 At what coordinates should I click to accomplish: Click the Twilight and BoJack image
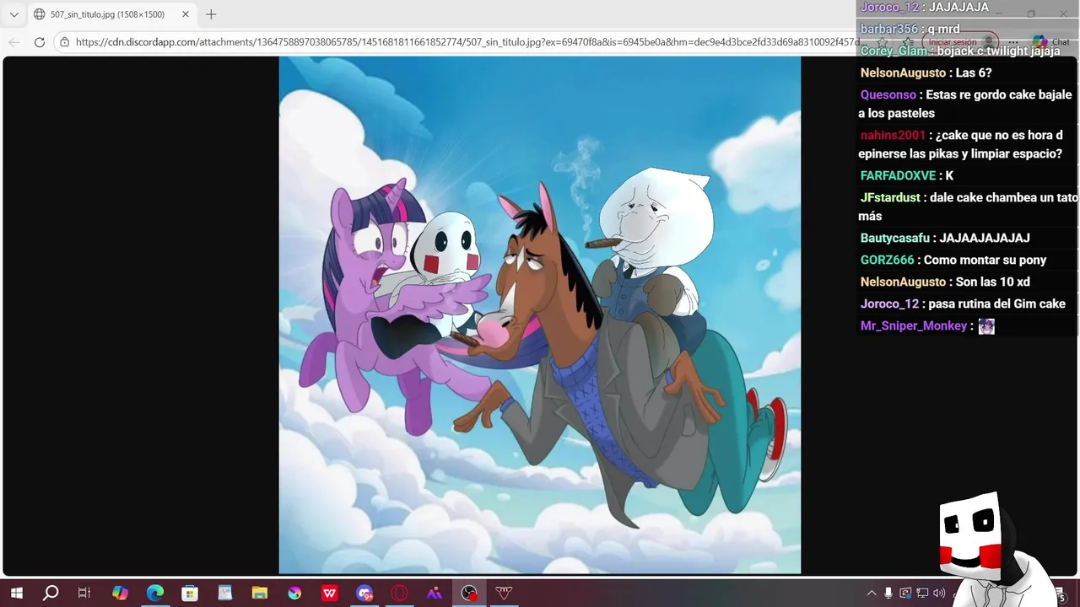(x=540, y=314)
